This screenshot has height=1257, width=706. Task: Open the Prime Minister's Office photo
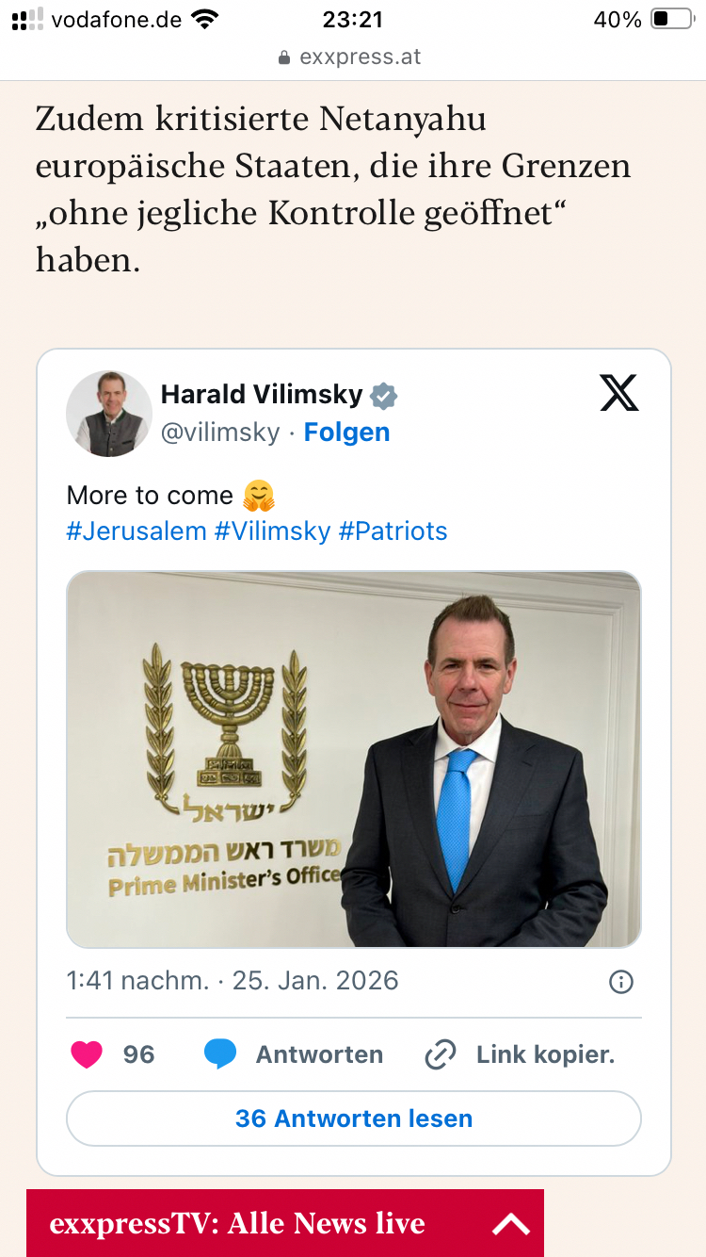click(353, 759)
